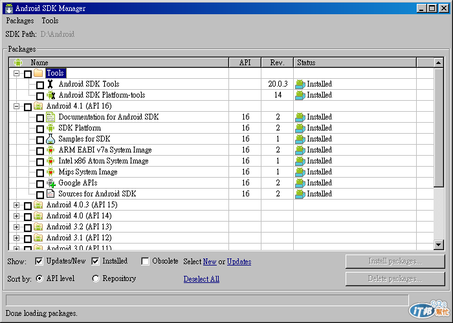Click the progress bar above the status text

pyautogui.click(x=207, y=300)
